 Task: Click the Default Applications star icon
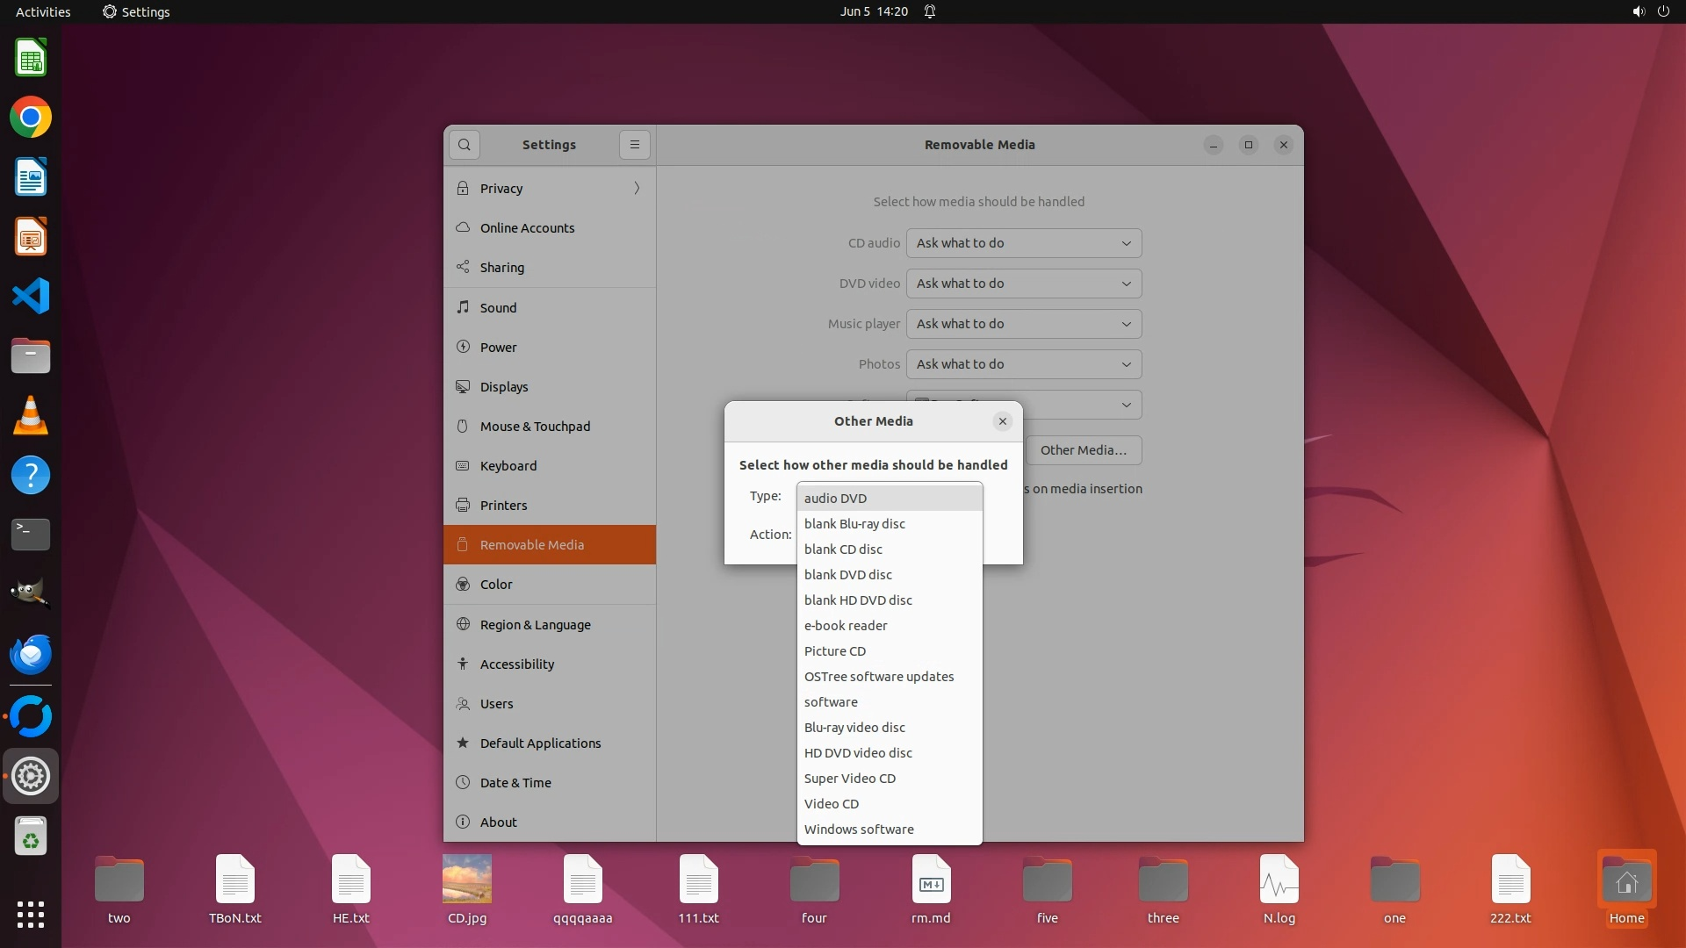(x=463, y=743)
